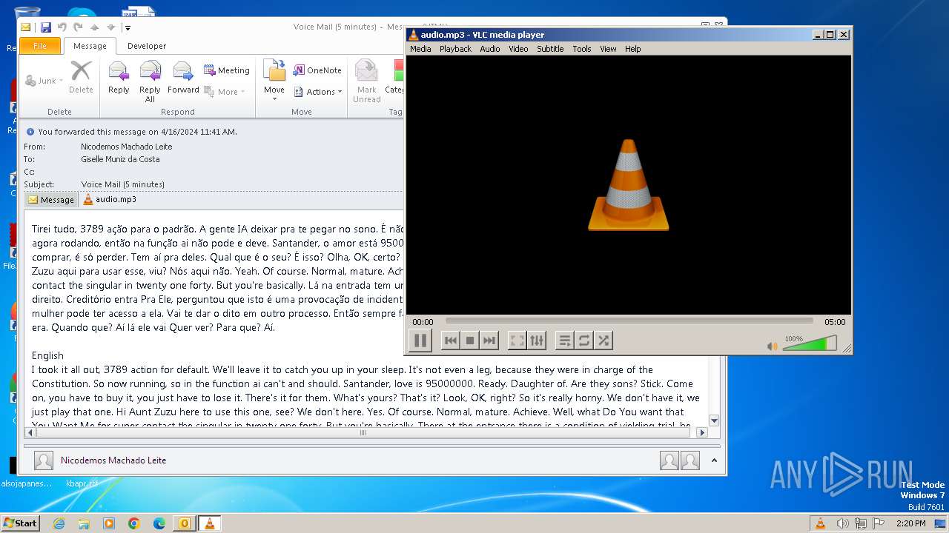Switch to the Developer ribbon tab
Image resolution: width=949 pixels, height=533 pixels.
[x=147, y=46]
